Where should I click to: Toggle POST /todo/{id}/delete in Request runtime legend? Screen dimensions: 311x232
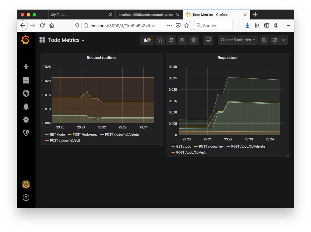point(122,134)
